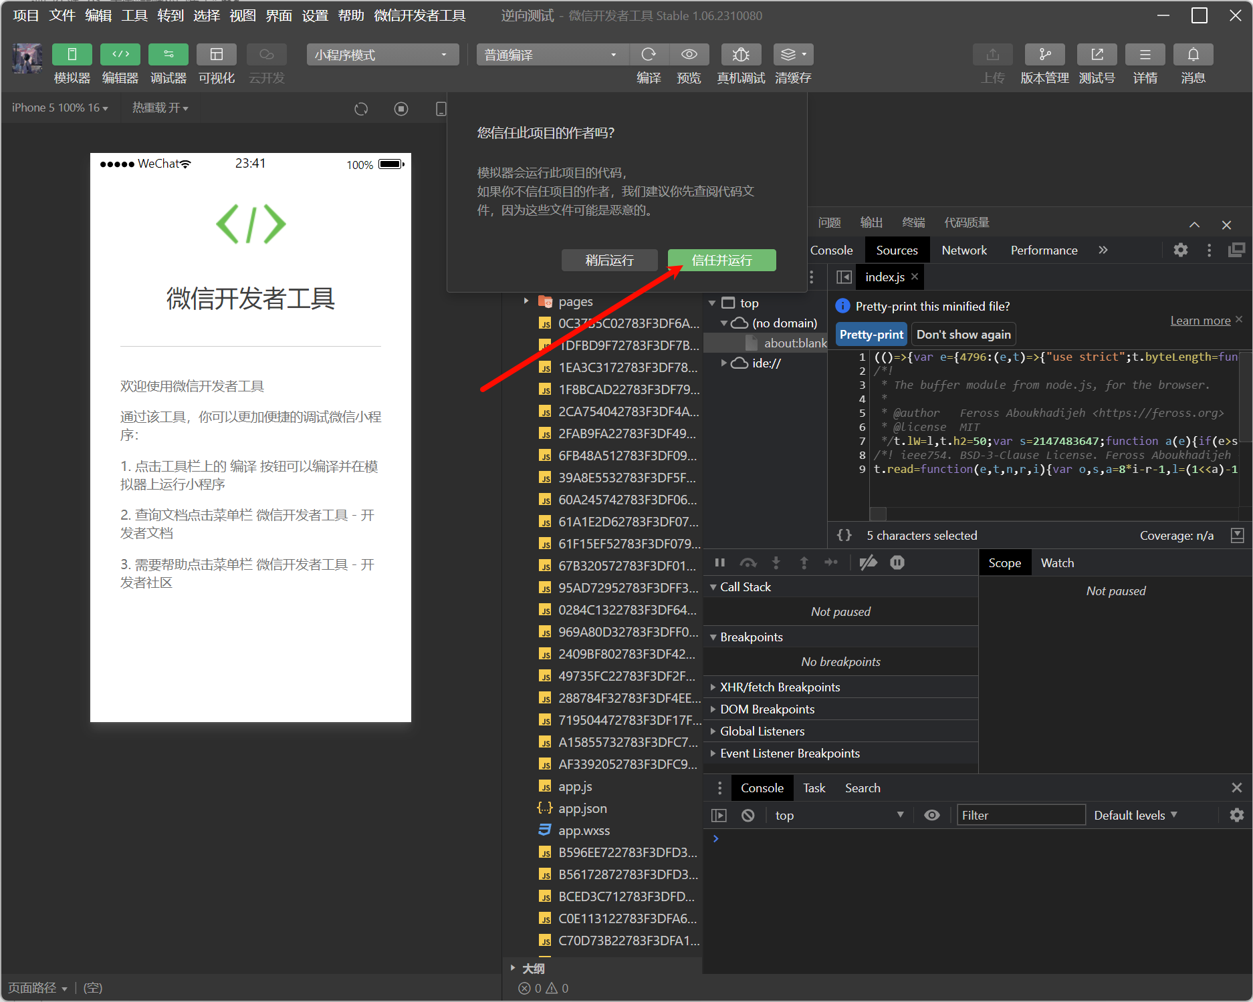Click the 信任并运行 trust and run button
This screenshot has height=1002, width=1253.
tap(722, 260)
